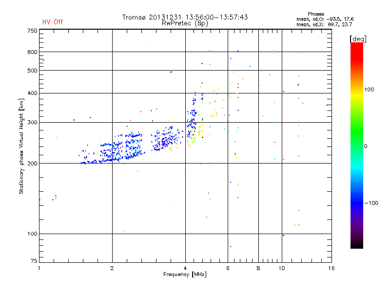The width and height of the screenshot is (390, 292).
Task: Click the x-axis label "8"
Action: [258, 268]
